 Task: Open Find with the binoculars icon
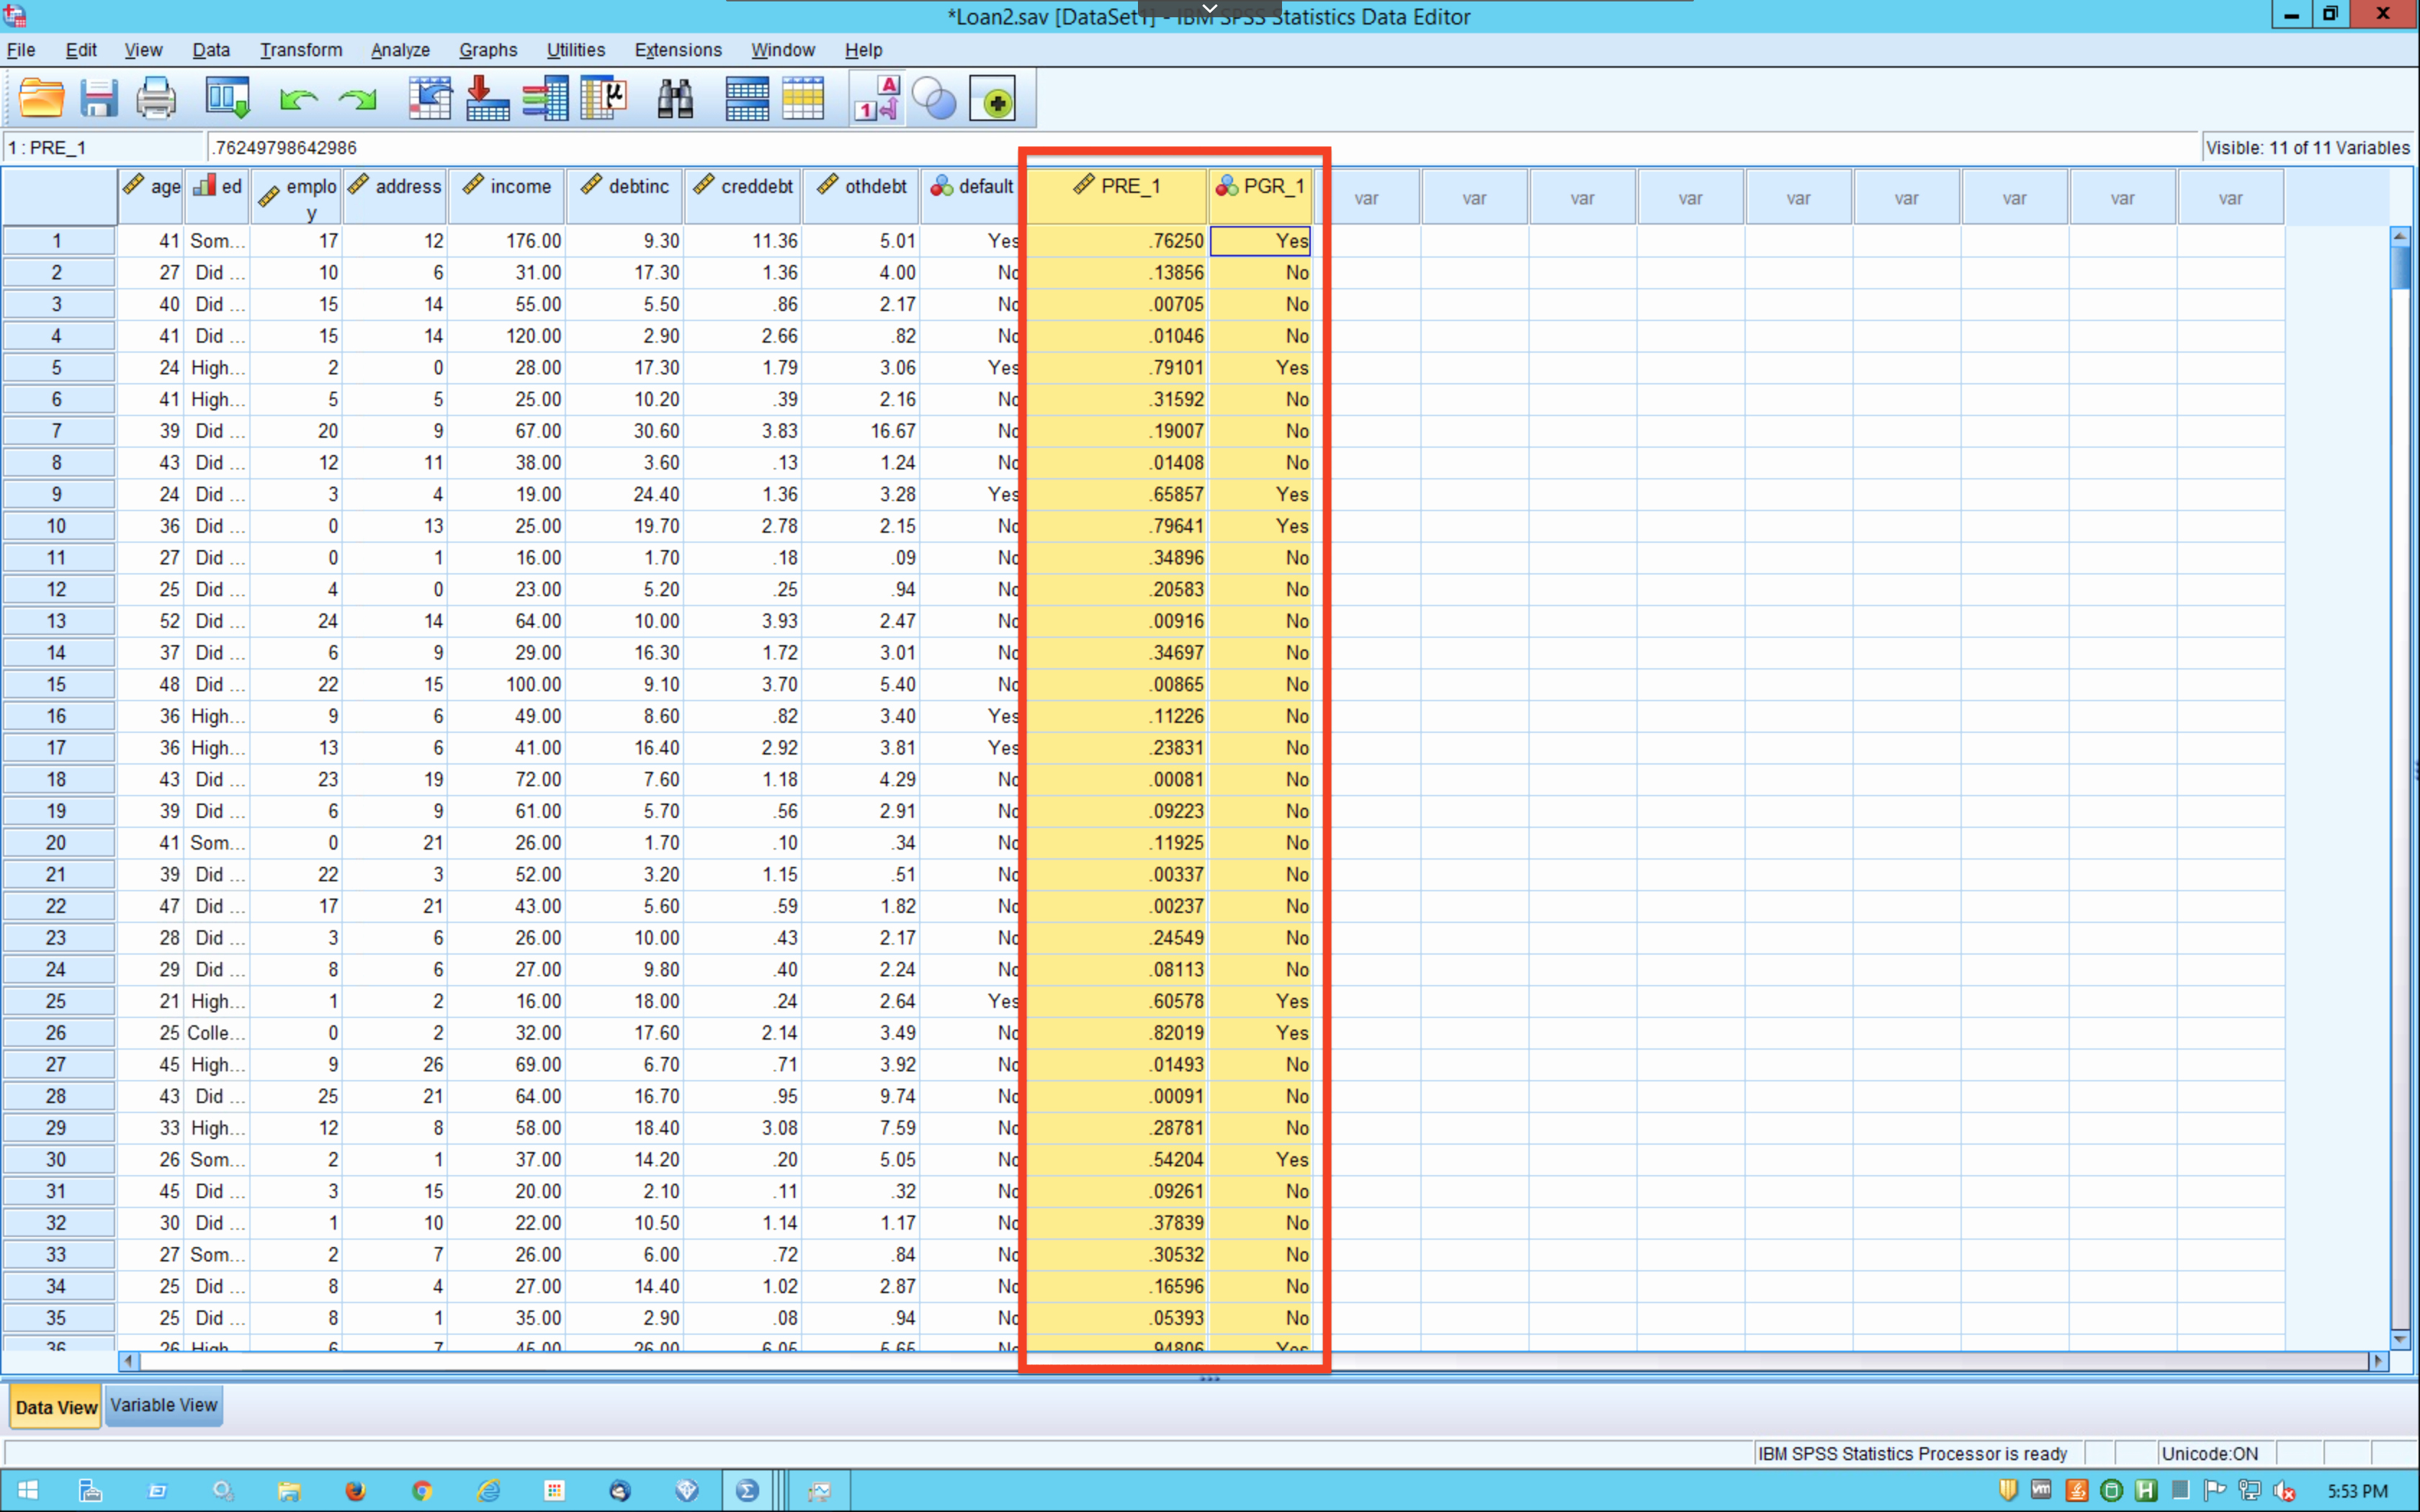pyautogui.click(x=675, y=99)
